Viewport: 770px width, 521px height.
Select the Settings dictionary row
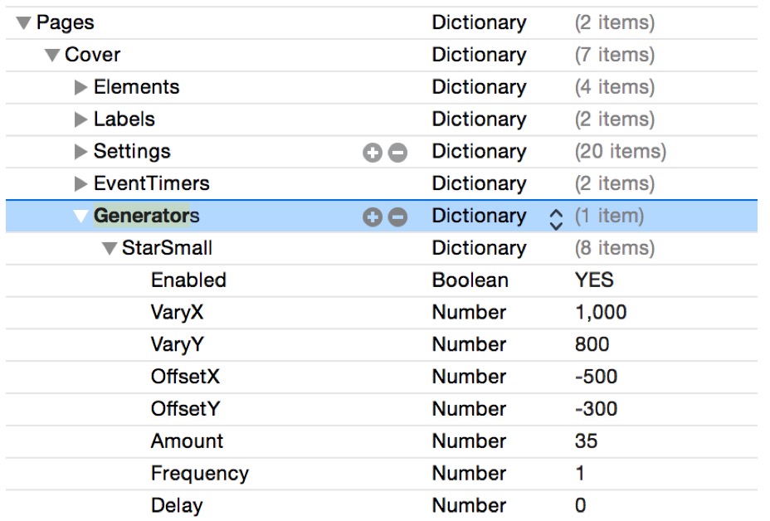point(207,151)
